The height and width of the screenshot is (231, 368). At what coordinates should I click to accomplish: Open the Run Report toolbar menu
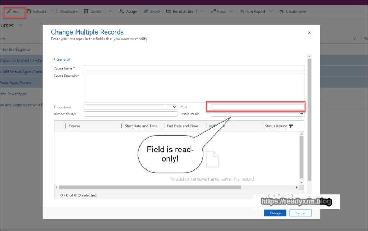(x=256, y=12)
